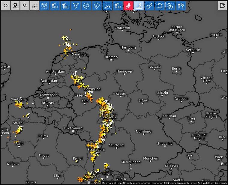Share the current map view
This screenshot has width=228, height=185.
coord(222,6)
